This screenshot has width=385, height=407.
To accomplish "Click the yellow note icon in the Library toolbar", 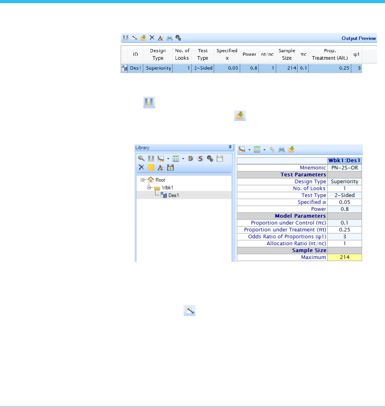I will pyautogui.click(x=151, y=167).
